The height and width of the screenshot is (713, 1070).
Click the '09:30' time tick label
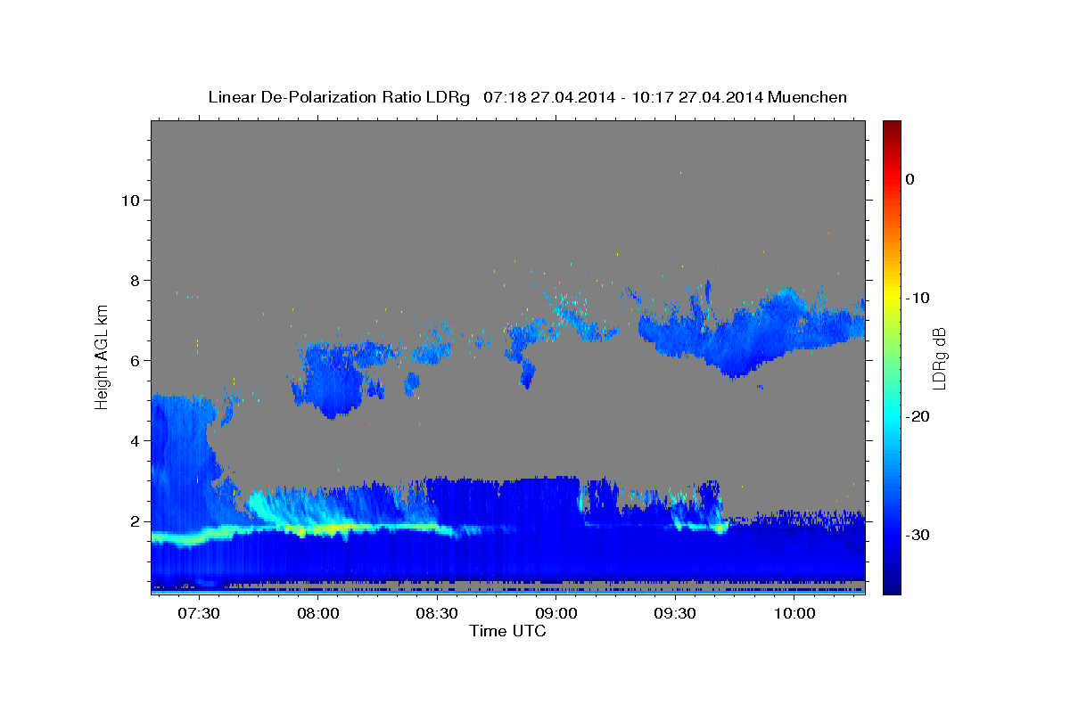point(675,614)
